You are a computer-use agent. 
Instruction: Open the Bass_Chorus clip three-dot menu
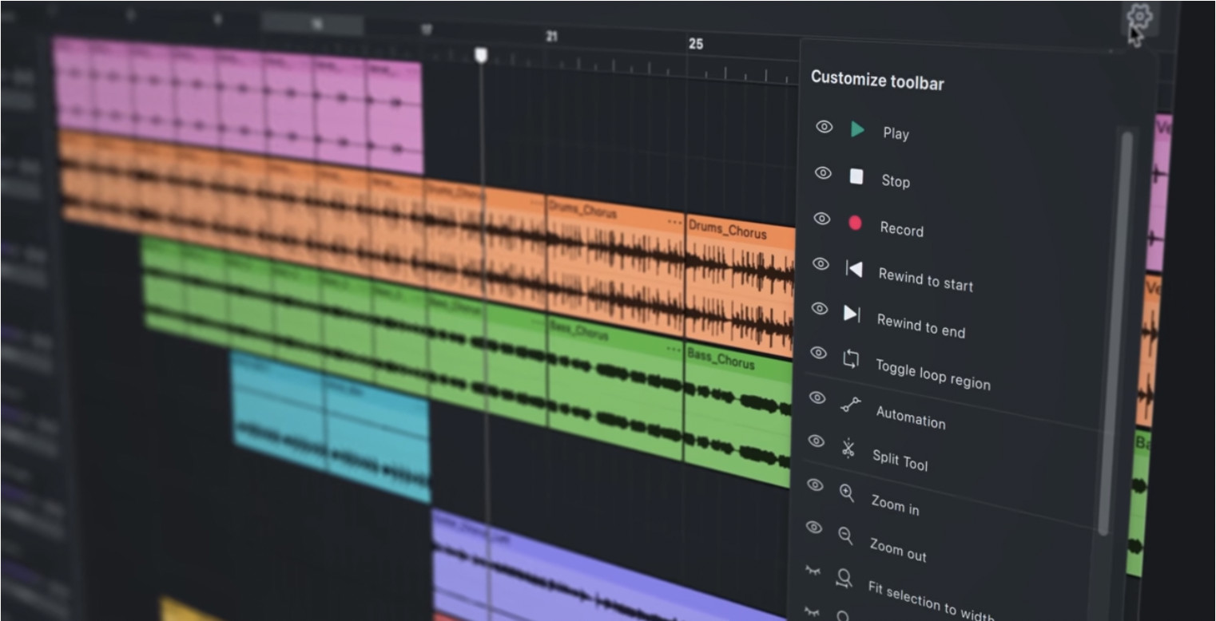tap(674, 349)
